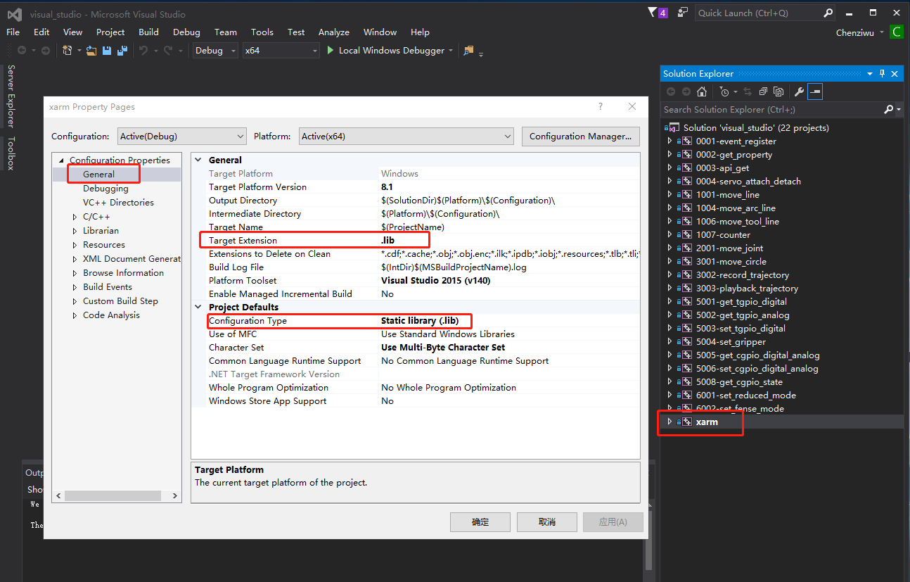Click the Redo arrow icon
The height and width of the screenshot is (582, 910).
pyautogui.click(x=168, y=51)
